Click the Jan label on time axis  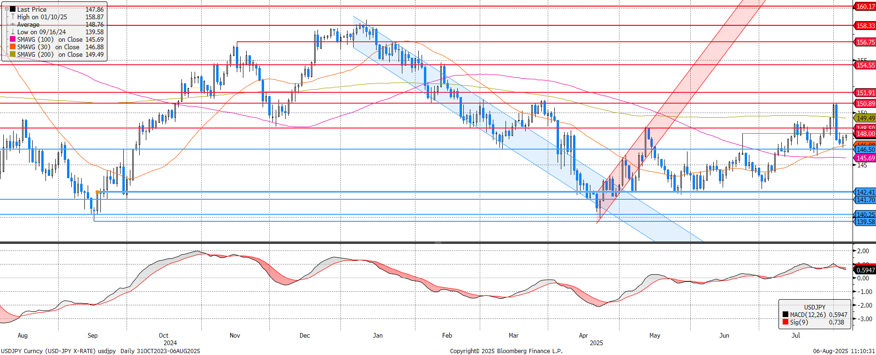pos(378,336)
